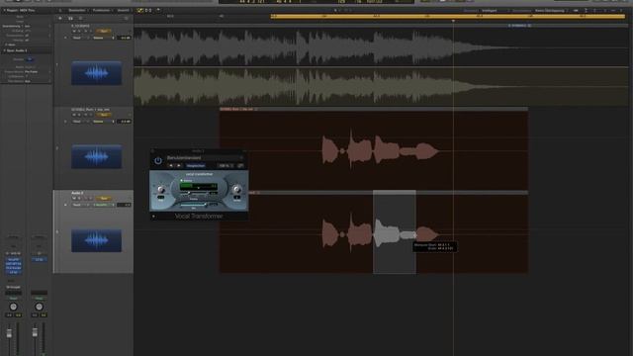Expand the disclosure triangle at the plugin window bottom

pos(154,217)
